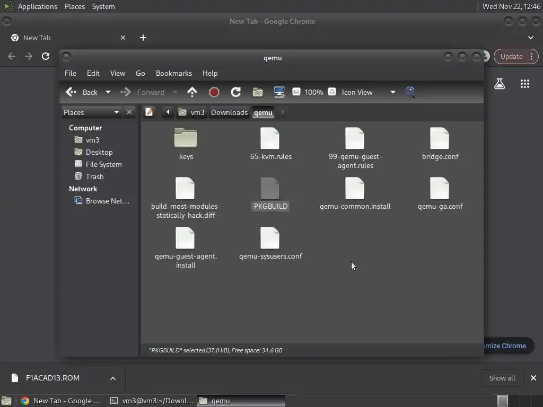543x407 pixels.
Task: Click the clock showing Wed Nov 22
Action: pyautogui.click(x=511, y=6)
